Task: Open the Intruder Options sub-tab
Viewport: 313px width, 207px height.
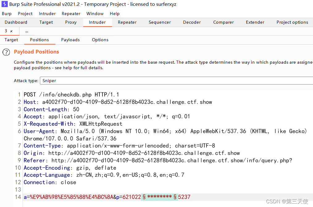Action: click(x=100, y=40)
